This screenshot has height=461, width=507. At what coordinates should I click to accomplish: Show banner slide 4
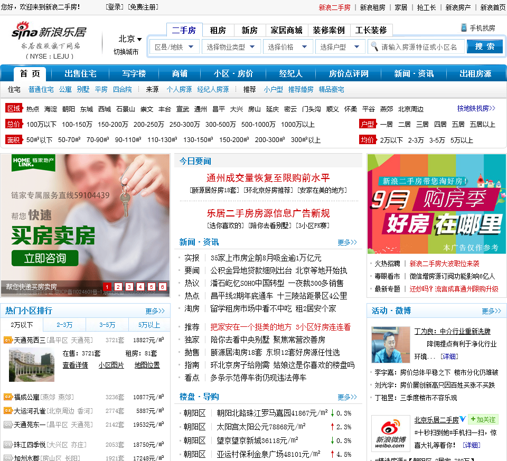pyautogui.click(x=140, y=286)
